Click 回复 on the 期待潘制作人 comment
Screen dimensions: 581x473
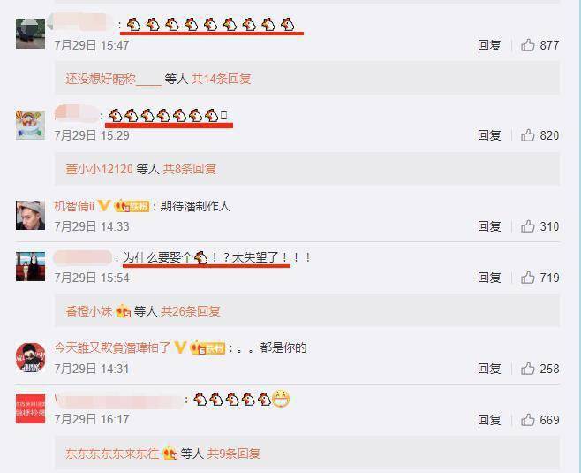[489, 226]
